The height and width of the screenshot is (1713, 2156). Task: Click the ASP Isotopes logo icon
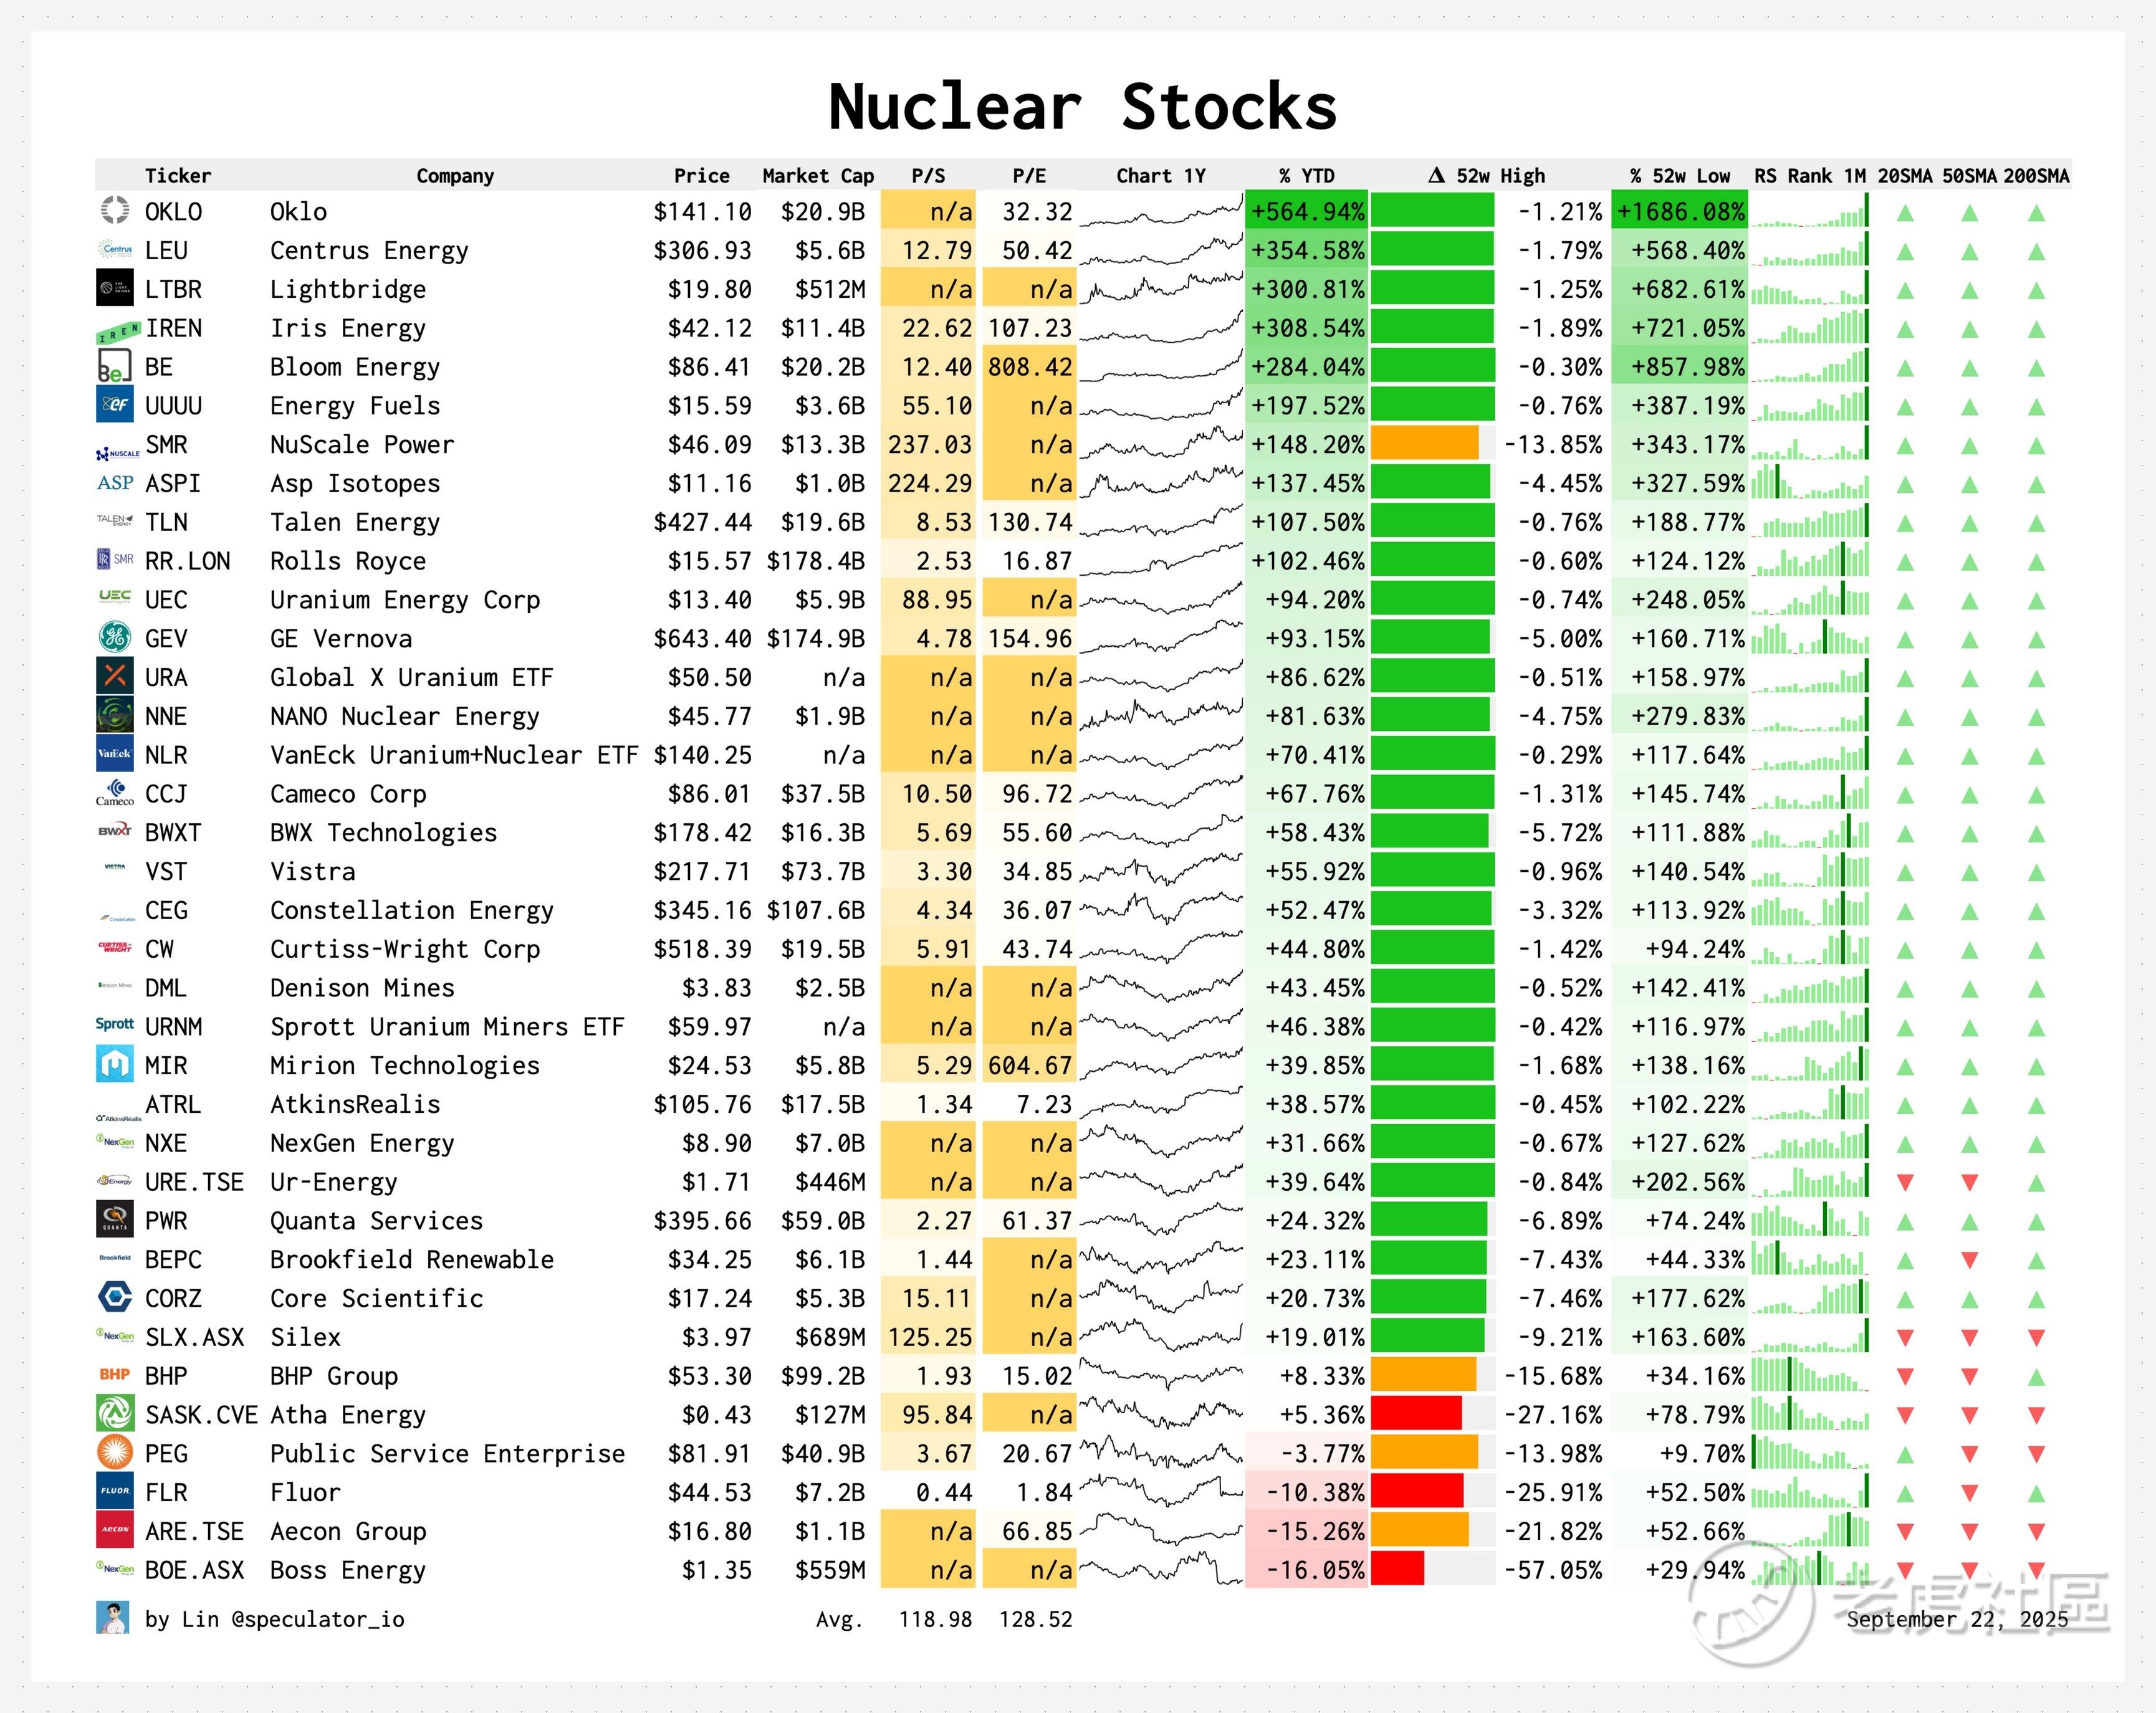115,482
